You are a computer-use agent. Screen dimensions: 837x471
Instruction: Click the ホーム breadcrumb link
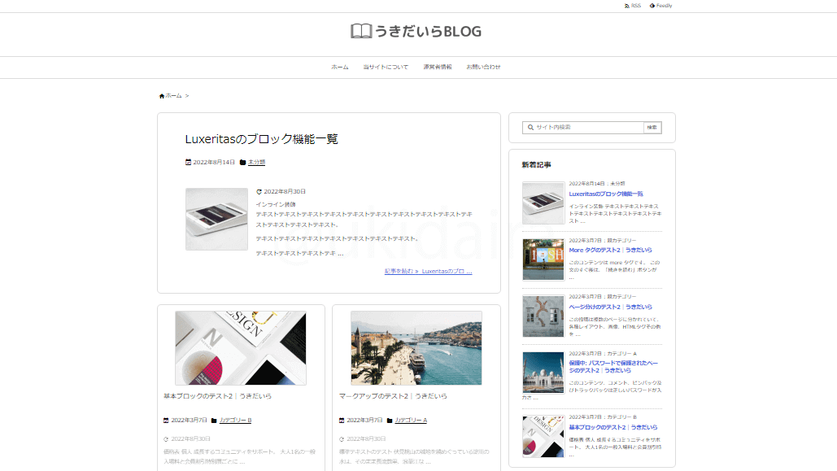pos(173,96)
